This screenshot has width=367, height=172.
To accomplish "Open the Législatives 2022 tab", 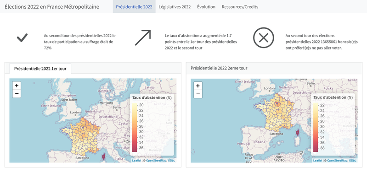I will click(x=175, y=7).
